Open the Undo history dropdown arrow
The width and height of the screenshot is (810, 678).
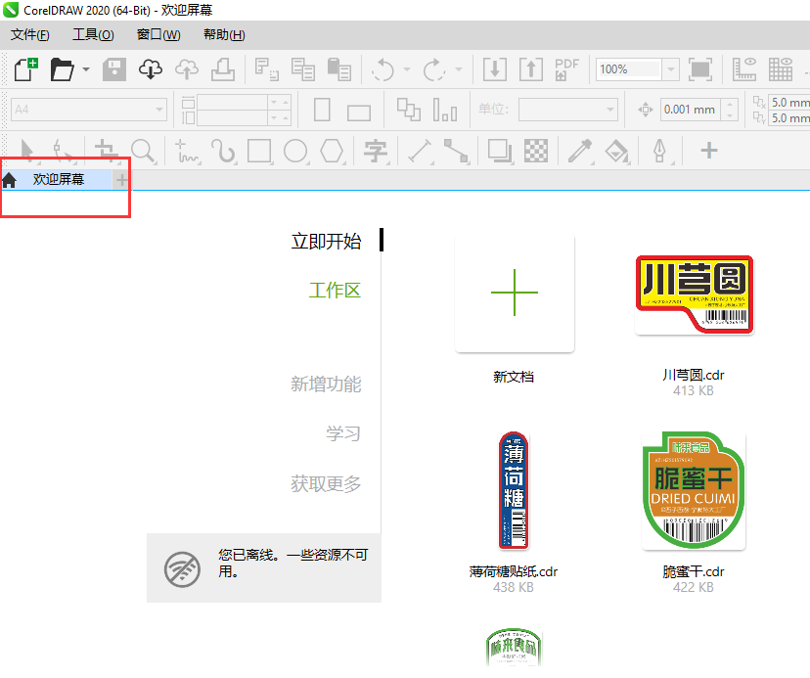407,69
